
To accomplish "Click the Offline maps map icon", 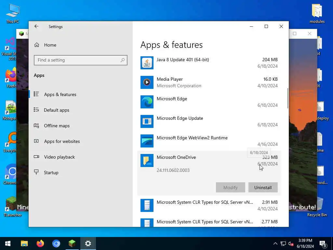I will 36,125.
